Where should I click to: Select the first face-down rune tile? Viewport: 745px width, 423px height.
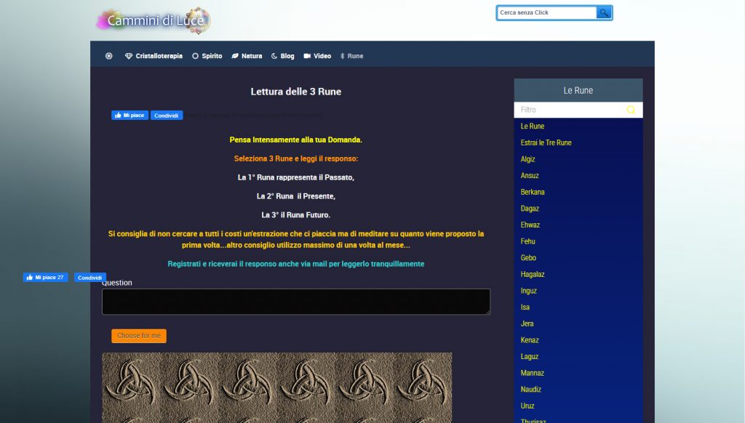click(131, 382)
